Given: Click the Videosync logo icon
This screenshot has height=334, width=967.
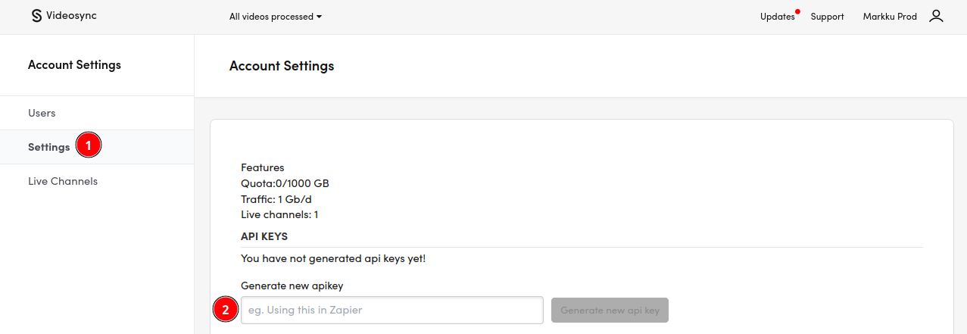Looking at the screenshot, I should [36, 16].
